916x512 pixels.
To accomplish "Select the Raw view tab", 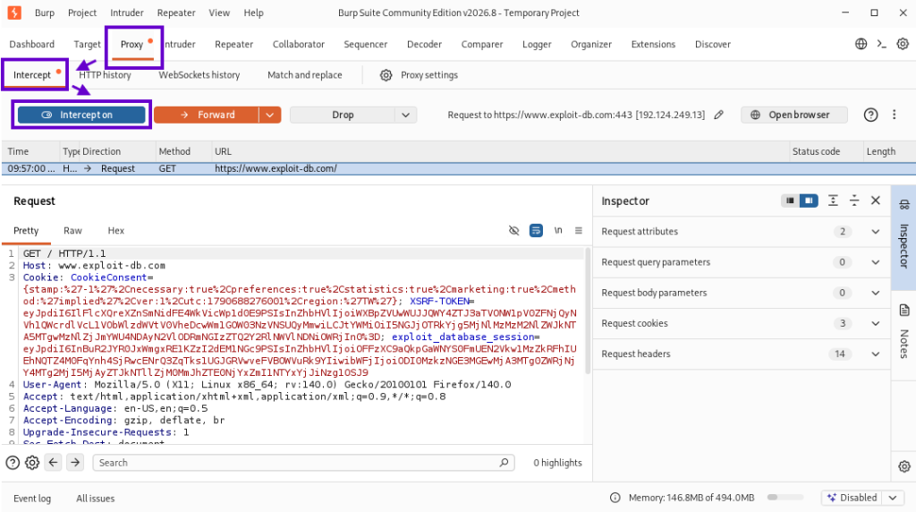I will click(x=73, y=230).
